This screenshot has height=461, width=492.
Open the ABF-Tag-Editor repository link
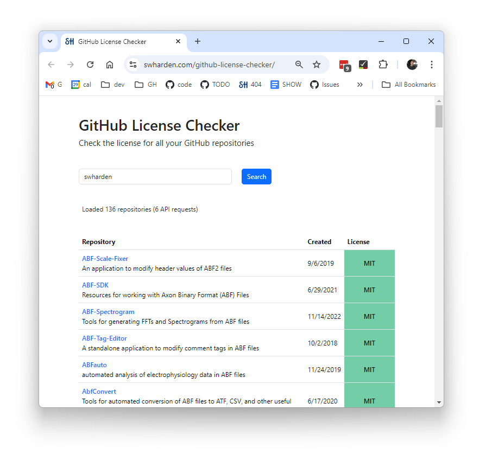(x=104, y=338)
